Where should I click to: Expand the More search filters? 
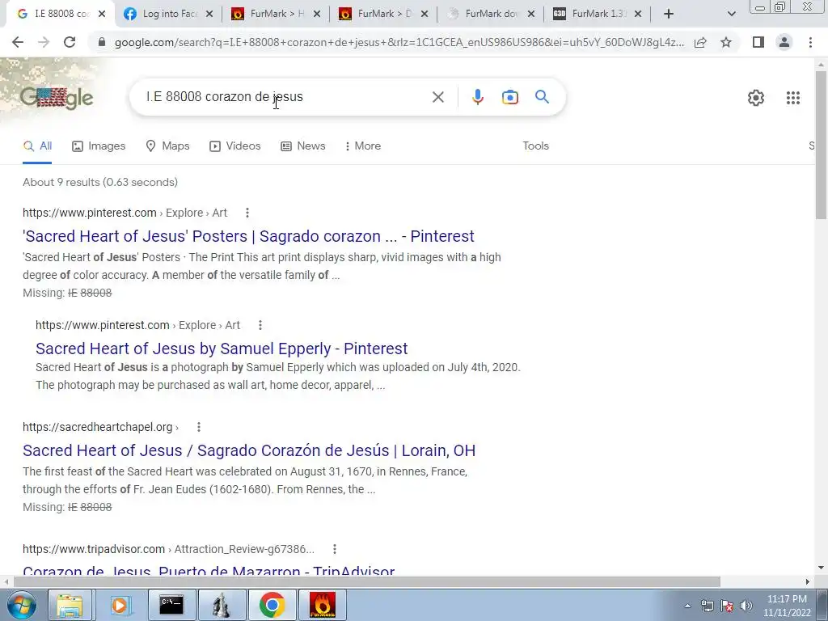click(363, 146)
